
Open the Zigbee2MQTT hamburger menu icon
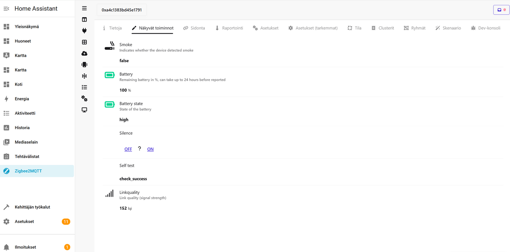[84, 8]
